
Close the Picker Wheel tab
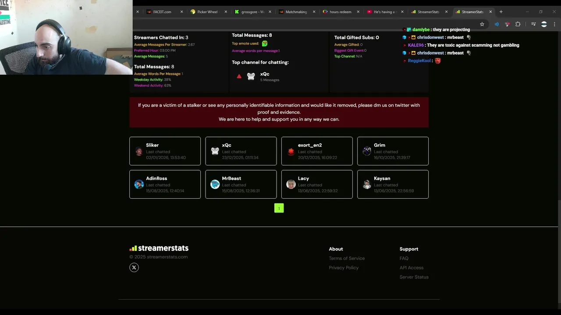pos(226,12)
